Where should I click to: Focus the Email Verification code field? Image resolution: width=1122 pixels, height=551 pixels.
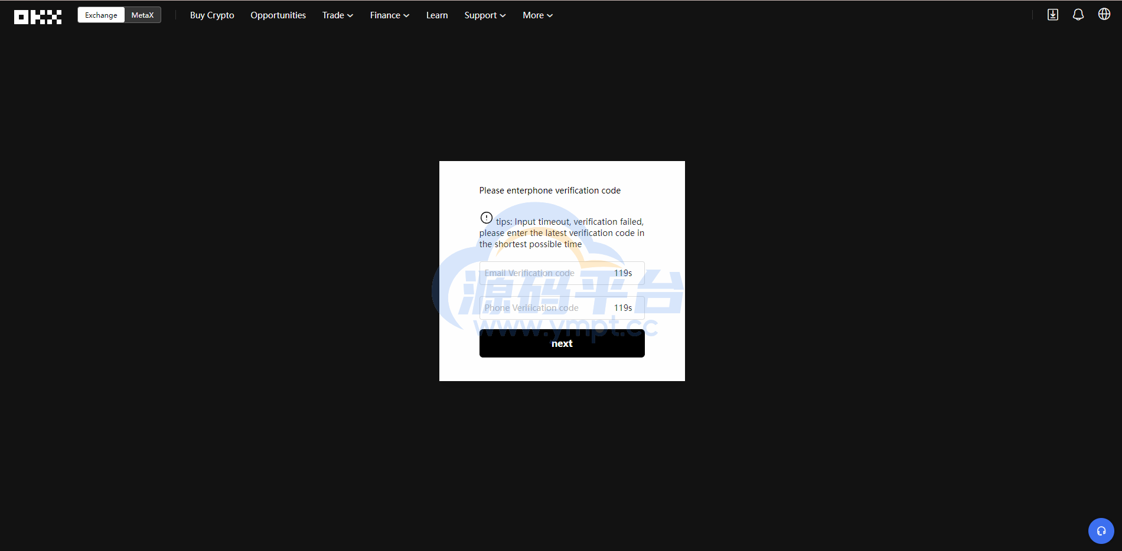(562, 273)
